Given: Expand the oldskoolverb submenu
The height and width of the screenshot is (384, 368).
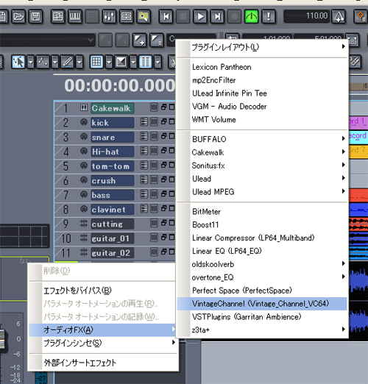Looking at the screenshot, I should tap(262, 264).
